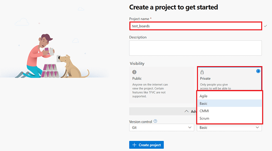The image size is (272, 151).
Task: Pick Agile from the process list
Action: point(203,96)
